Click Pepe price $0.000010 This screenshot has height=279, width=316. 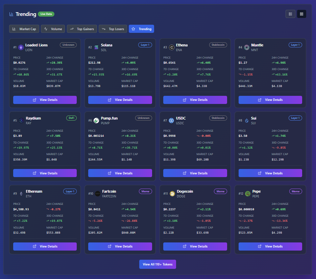(246, 209)
